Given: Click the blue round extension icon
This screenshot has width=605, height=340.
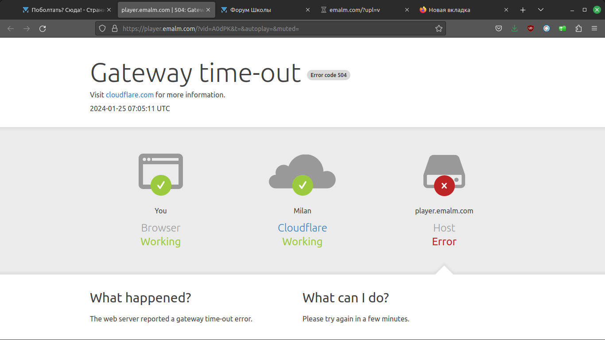Looking at the screenshot, I should [547, 28].
